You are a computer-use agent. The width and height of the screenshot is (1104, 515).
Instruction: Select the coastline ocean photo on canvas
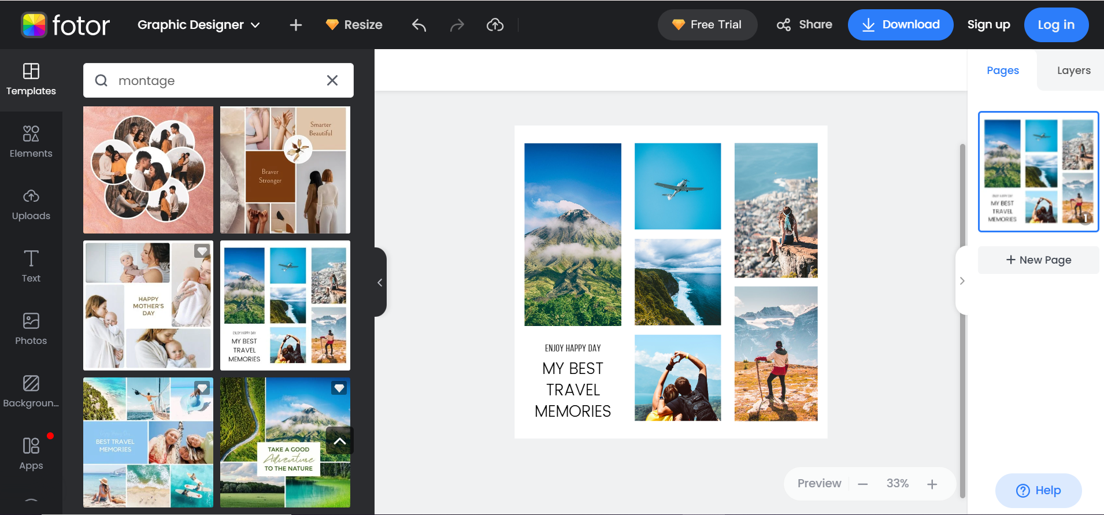pyautogui.click(x=678, y=282)
